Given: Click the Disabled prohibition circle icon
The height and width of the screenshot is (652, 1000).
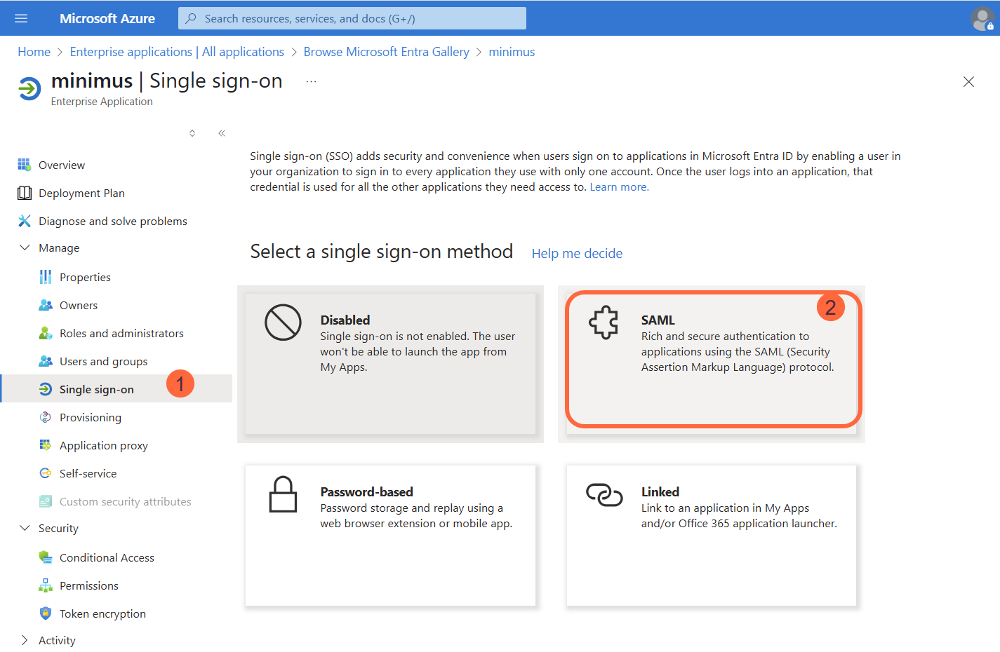Looking at the screenshot, I should tap(283, 322).
